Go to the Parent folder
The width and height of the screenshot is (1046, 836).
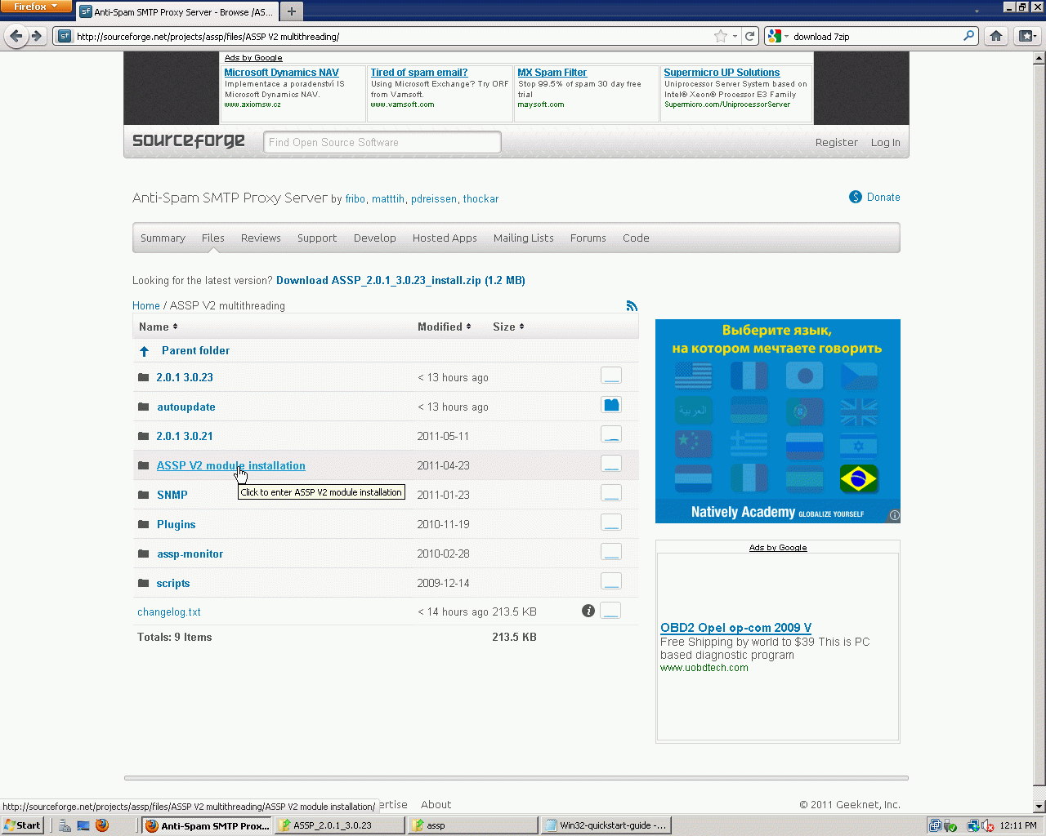[x=195, y=350]
